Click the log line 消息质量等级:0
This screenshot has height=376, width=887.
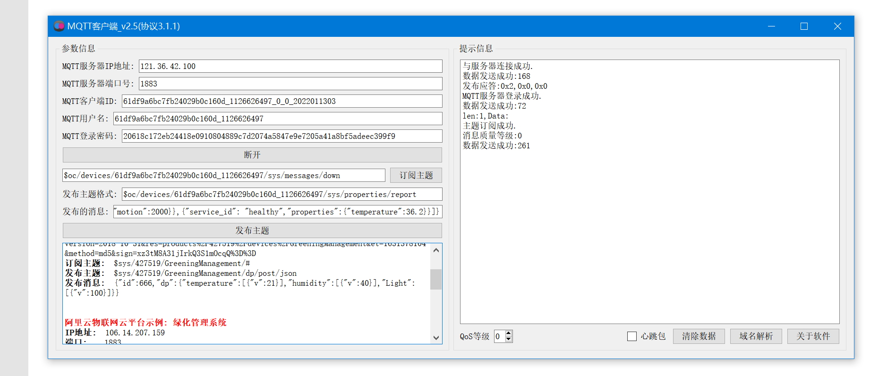pos(492,136)
